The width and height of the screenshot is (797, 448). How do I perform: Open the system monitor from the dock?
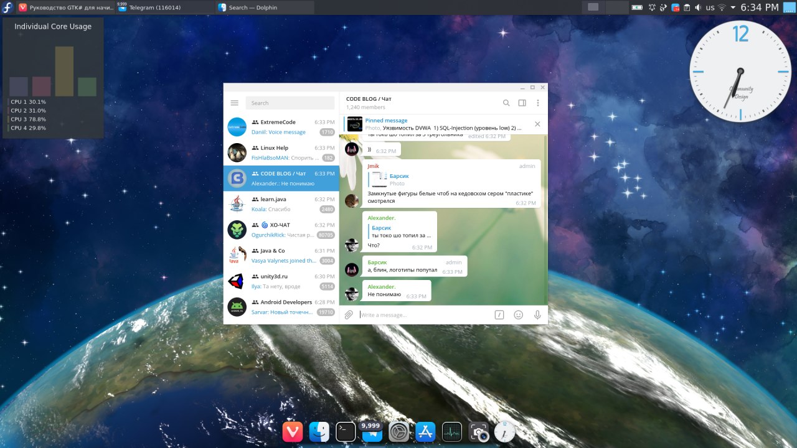[x=452, y=432]
